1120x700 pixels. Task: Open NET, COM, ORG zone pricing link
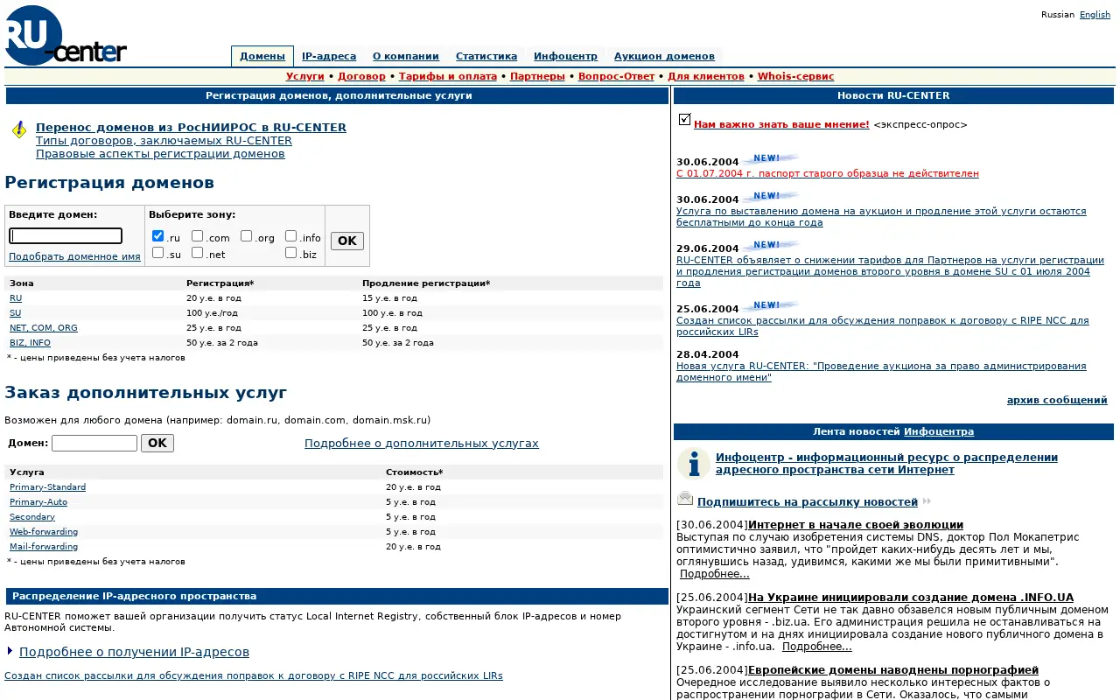(x=44, y=328)
